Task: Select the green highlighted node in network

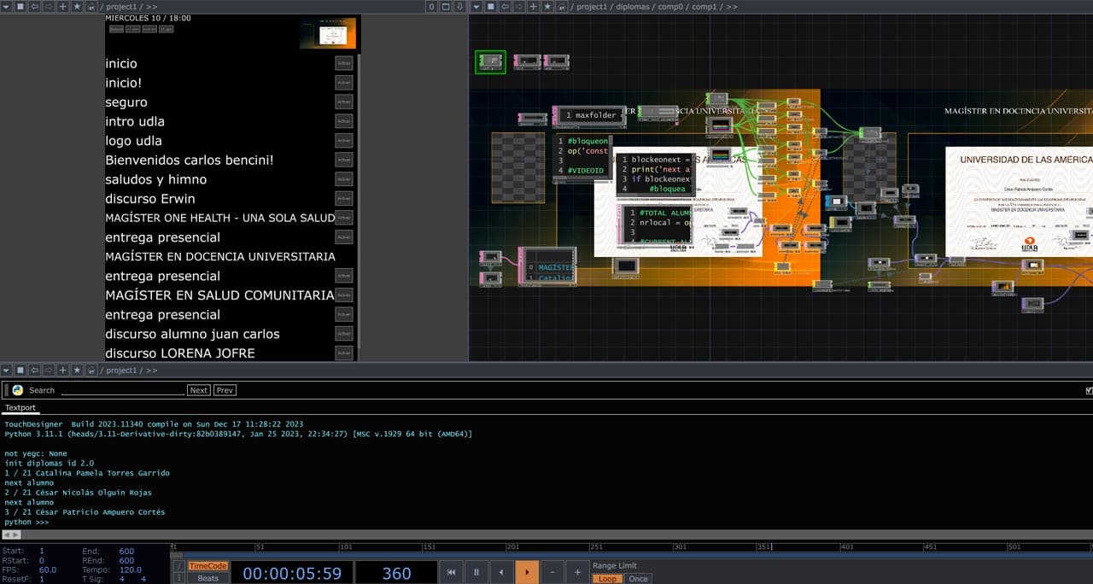Action: coord(490,61)
